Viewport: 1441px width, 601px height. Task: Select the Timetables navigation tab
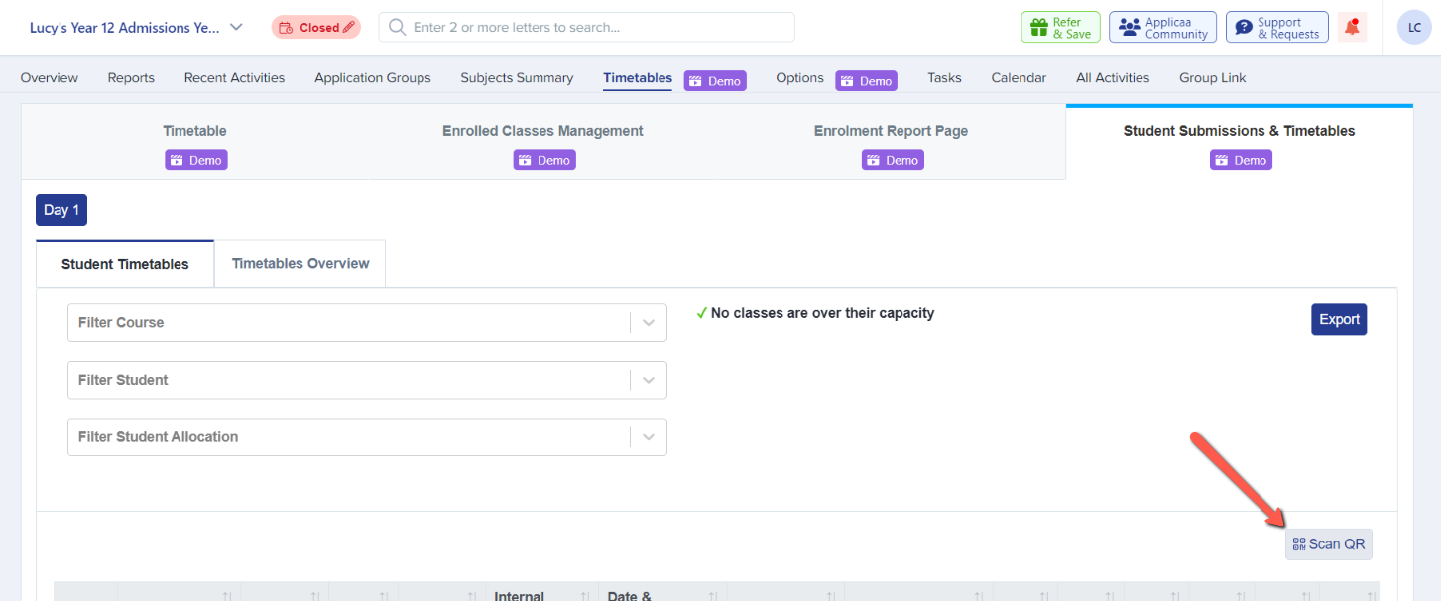point(638,78)
